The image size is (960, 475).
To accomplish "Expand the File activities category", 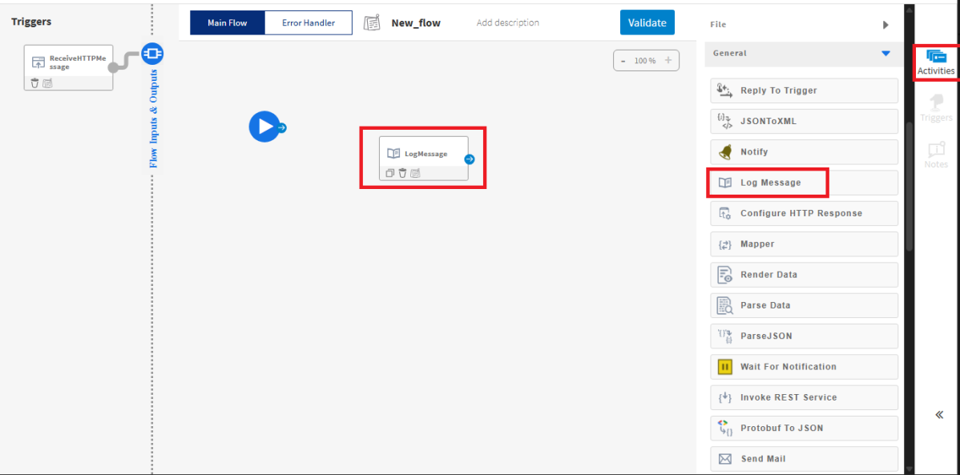I will pyautogui.click(x=885, y=25).
